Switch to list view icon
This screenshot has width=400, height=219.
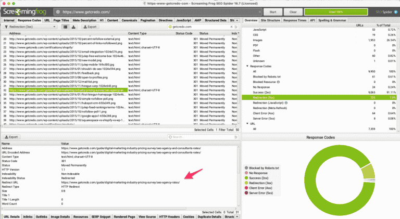pyautogui.click(x=65, y=27)
